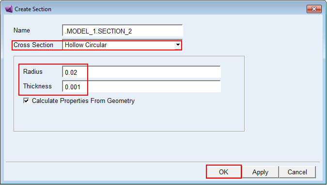The image size is (327, 185).
Task: Click the Radius input field showing 0.02
Action: click(141, 72)
